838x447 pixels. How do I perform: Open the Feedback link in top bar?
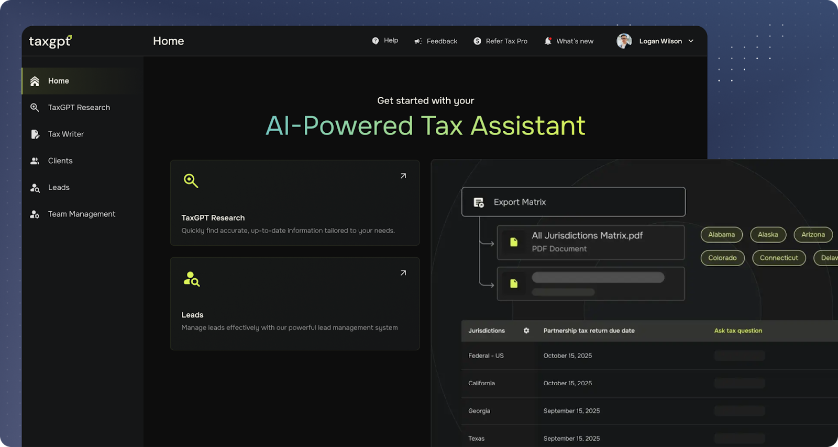tap(436, 41)
